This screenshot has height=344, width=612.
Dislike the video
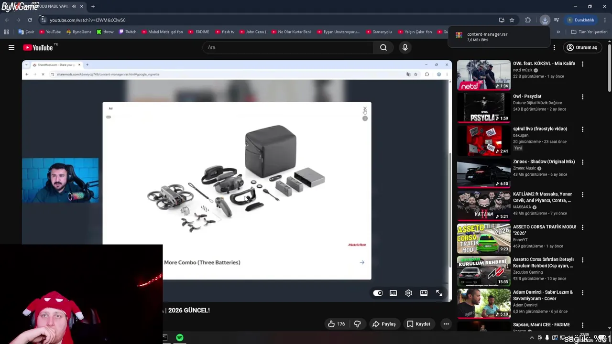point(357,324)
